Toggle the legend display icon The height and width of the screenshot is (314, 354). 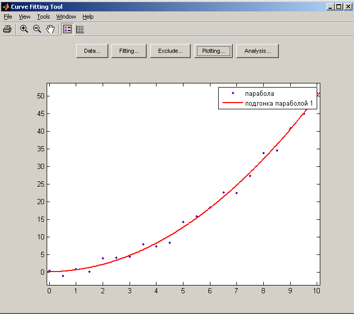coord(67,30)
